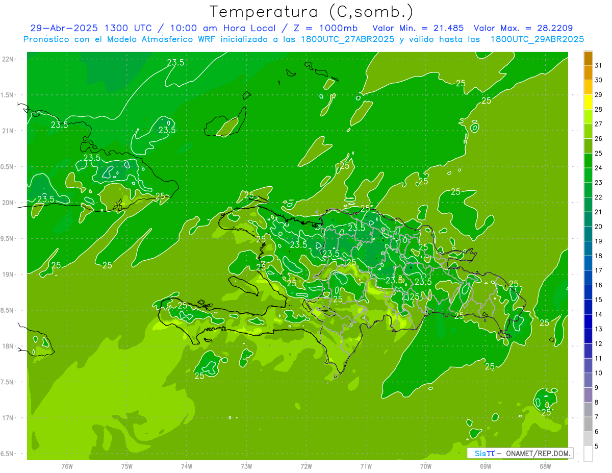
Task: Click the blue colorbar segment between 16 and 17
Action: pyautogui.click(x=588, y=278)
